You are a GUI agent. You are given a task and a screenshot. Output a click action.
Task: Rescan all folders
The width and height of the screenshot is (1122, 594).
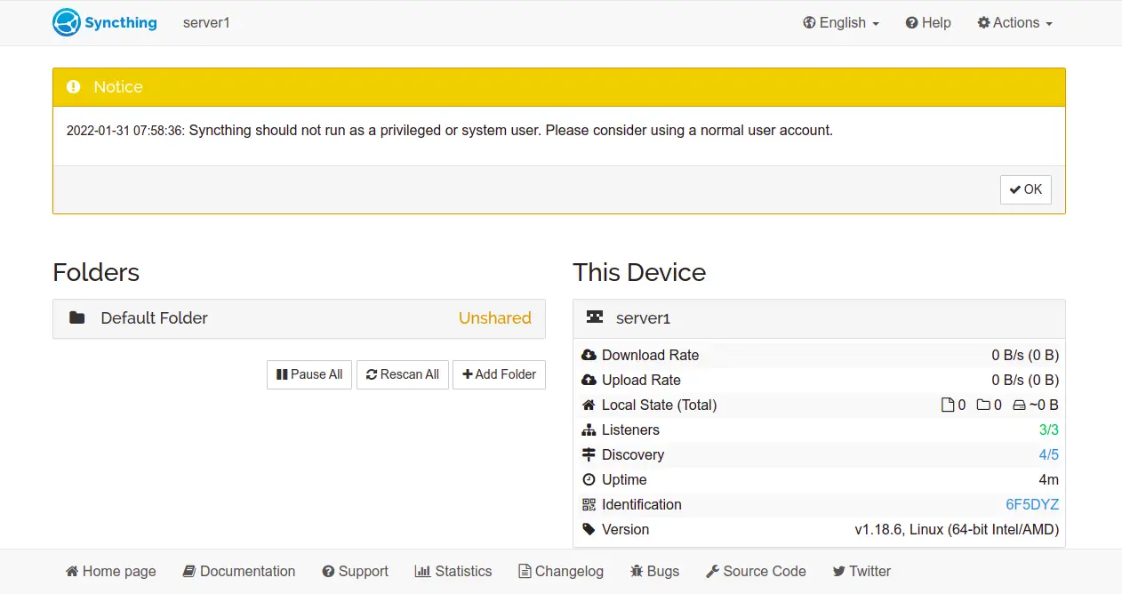[x=403, y=374]
